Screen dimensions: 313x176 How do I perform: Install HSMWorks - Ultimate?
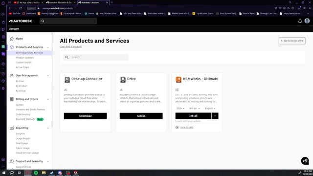coord(193,116)
